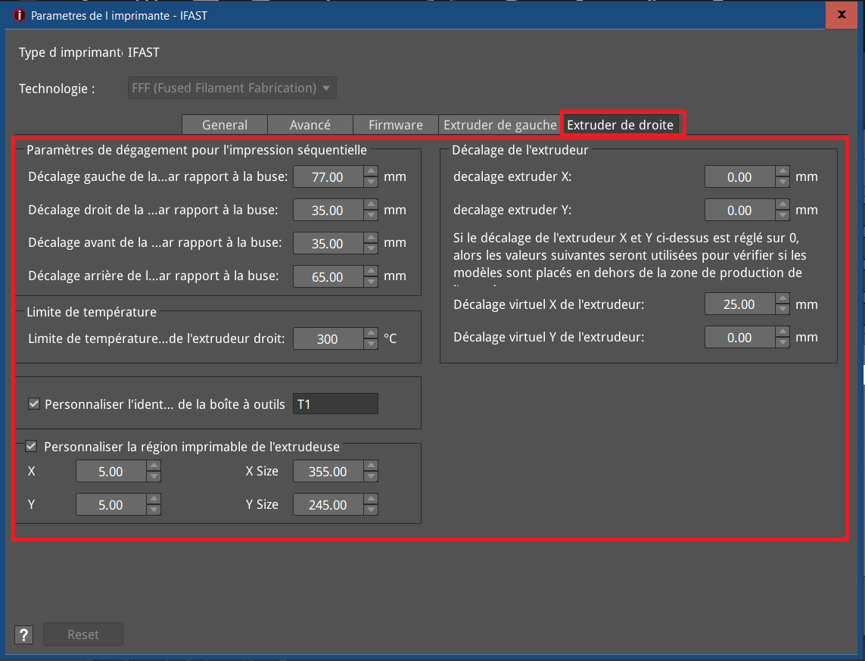Decrease Décalage arrière value 65.00
Screen dimensions: 865x661
click(372, 282)
